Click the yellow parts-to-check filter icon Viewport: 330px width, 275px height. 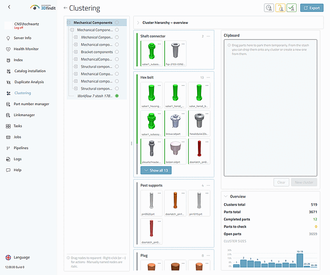(280, 8)
